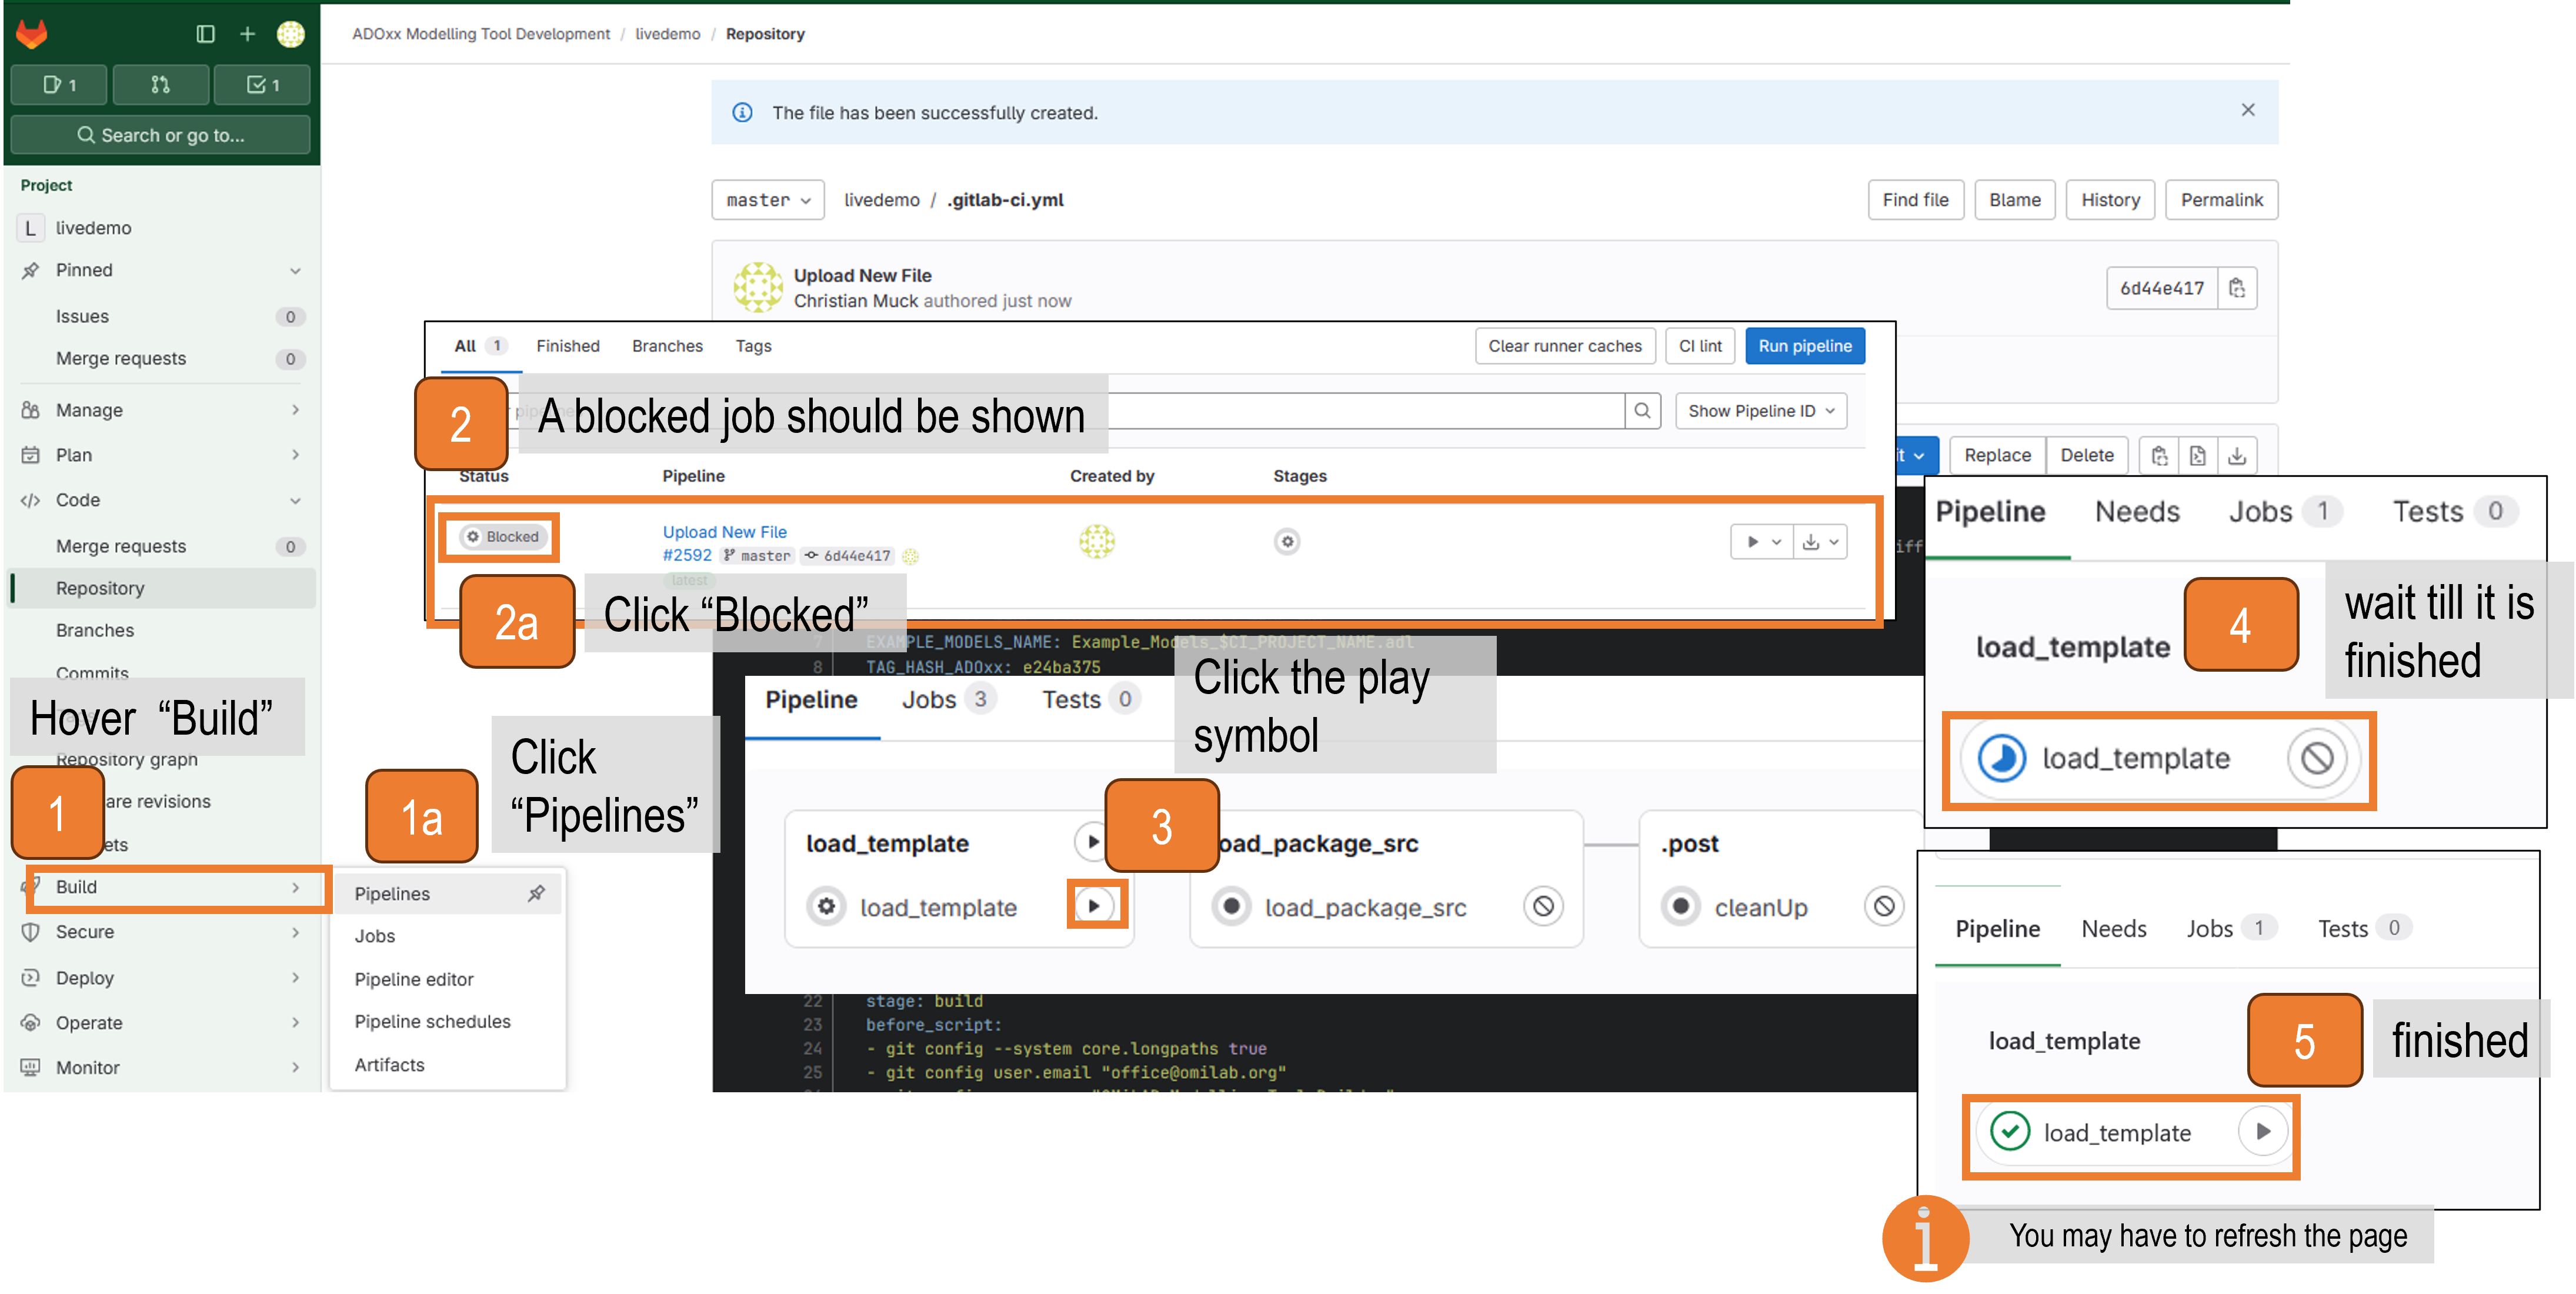
Task: Click the plus create-new icon
Action: coord(247,34)
